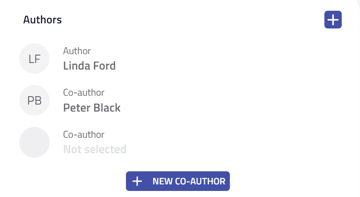Click the 'NEW CO-AUTHOR' text on the button
The image size is (360, 197).
[x=189, y=181]
